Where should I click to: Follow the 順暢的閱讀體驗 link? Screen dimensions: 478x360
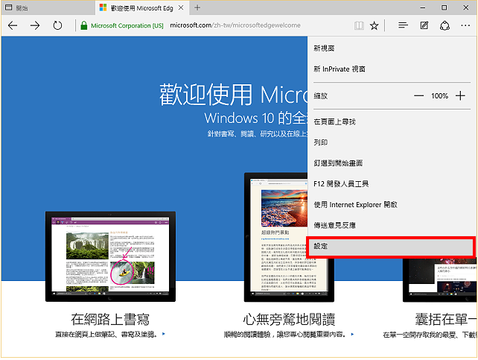pos(289,335)
